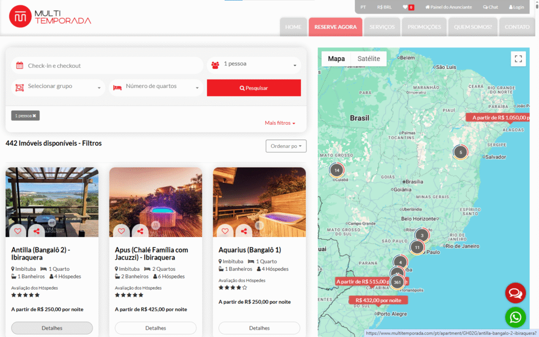
Task: Click the Check-in e checkout date field
Action: tap(107, 66)
